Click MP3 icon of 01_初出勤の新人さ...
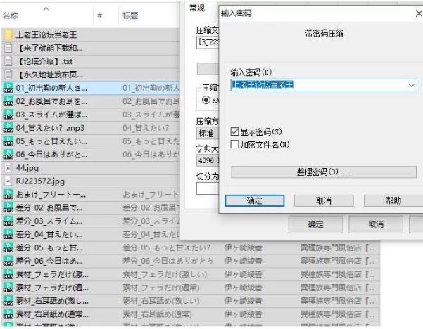This screenshot has width=423, height=329. [x=8, y=88]
